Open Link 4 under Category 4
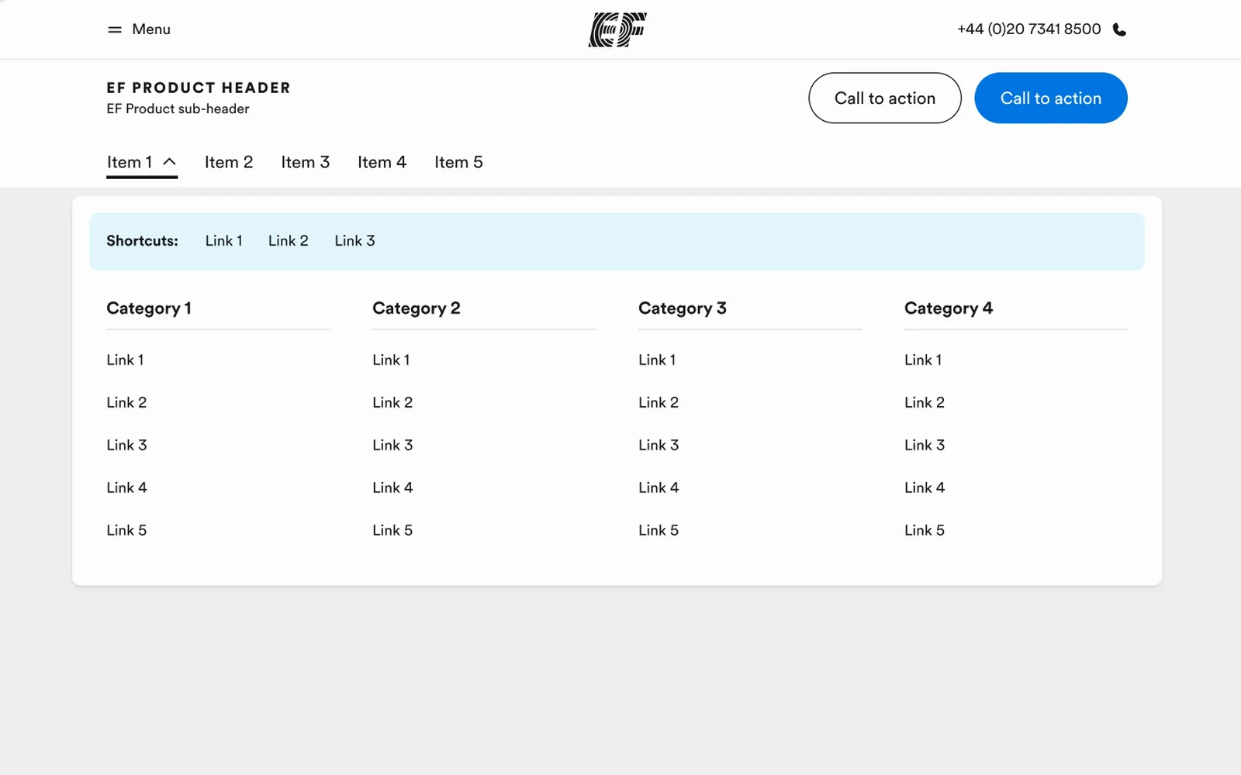This screenshot has height=775, width=1241. click(x=925, y=487)
